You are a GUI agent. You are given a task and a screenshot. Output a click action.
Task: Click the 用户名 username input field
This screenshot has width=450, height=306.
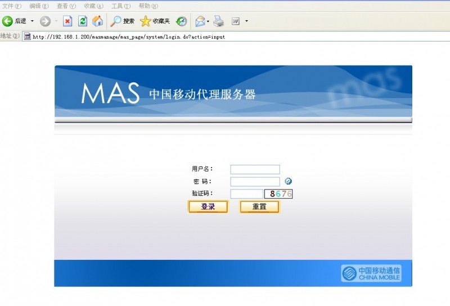[255, 169]
